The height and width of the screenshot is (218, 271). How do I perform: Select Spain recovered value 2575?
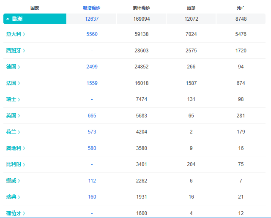click(x=191, y=51)
